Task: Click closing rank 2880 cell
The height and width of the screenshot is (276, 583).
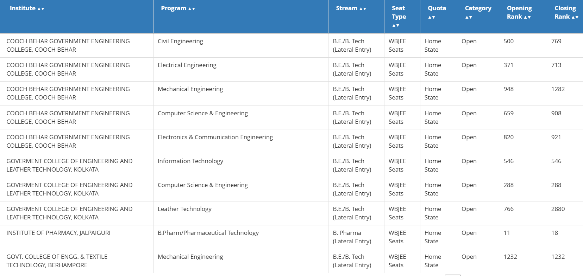Action: (x=565, y=213)
